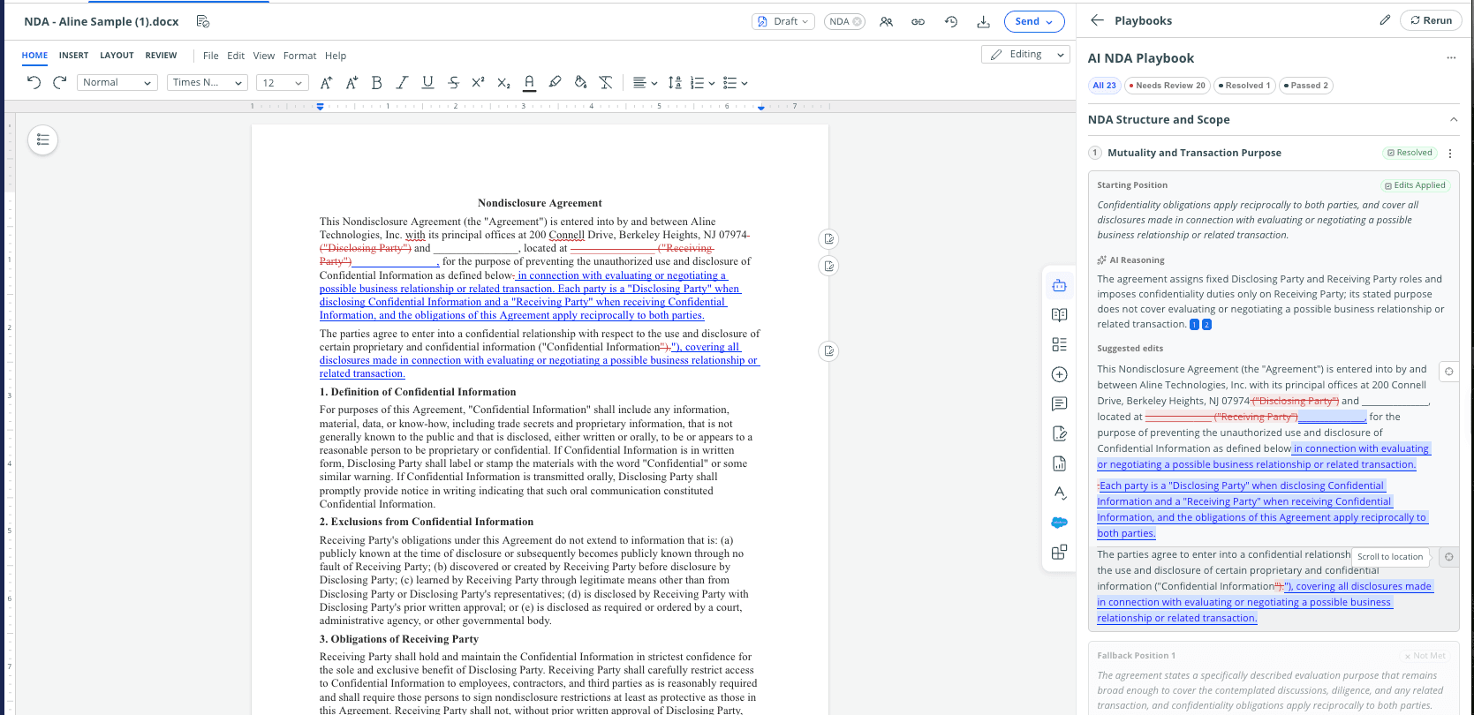The height and width of the screenshot is (715, 1474).
Task: Filter by Needs Review 20
Action: point(1167,86)
